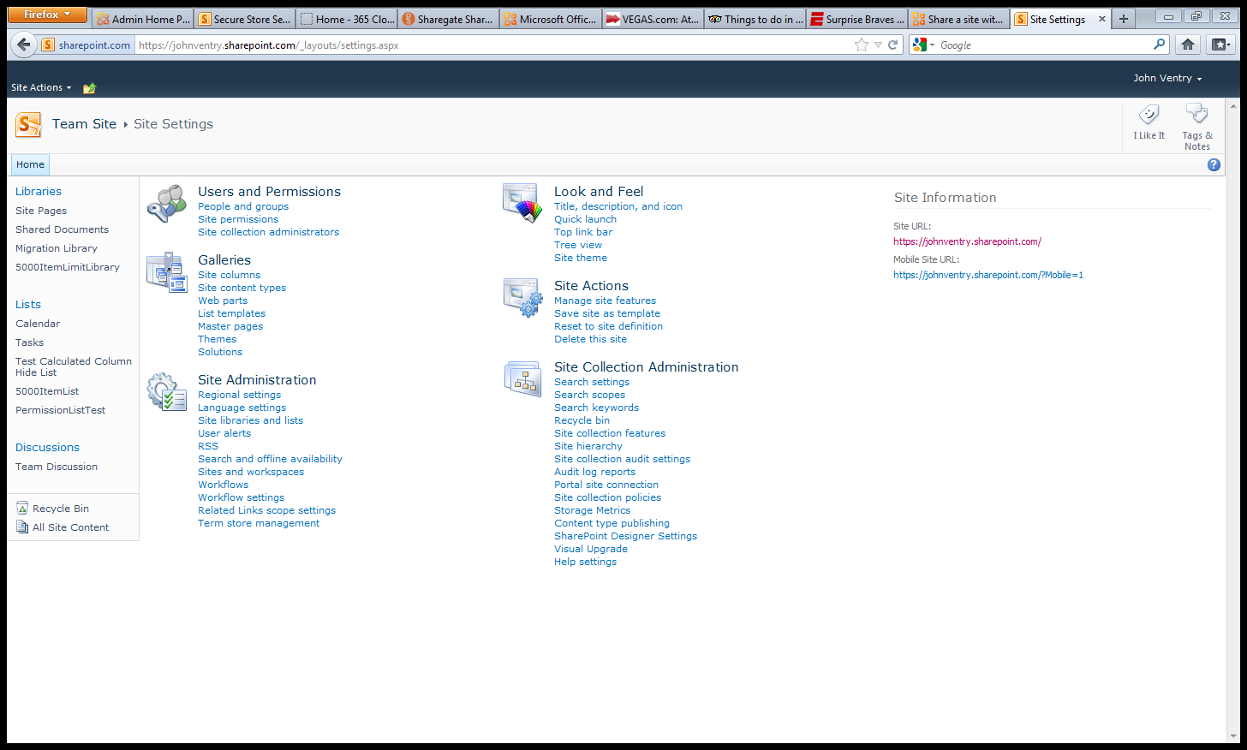Click the page vertical scrollbar down arrow
This screenshot has height=750, width=1247.
click(x=1234, y=735)
